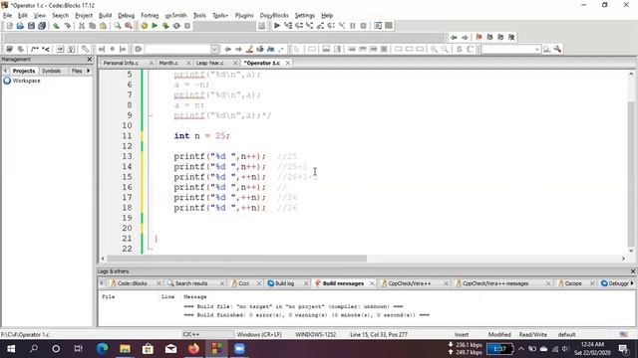Click the Stop debugger icon
Image resolution: width=638 pixels, height=358 pixels.
click(363, 26)
